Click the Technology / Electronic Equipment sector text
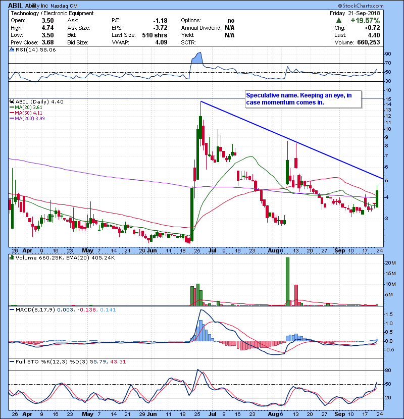Screen dimensions: 404x419 click(52, 13)
